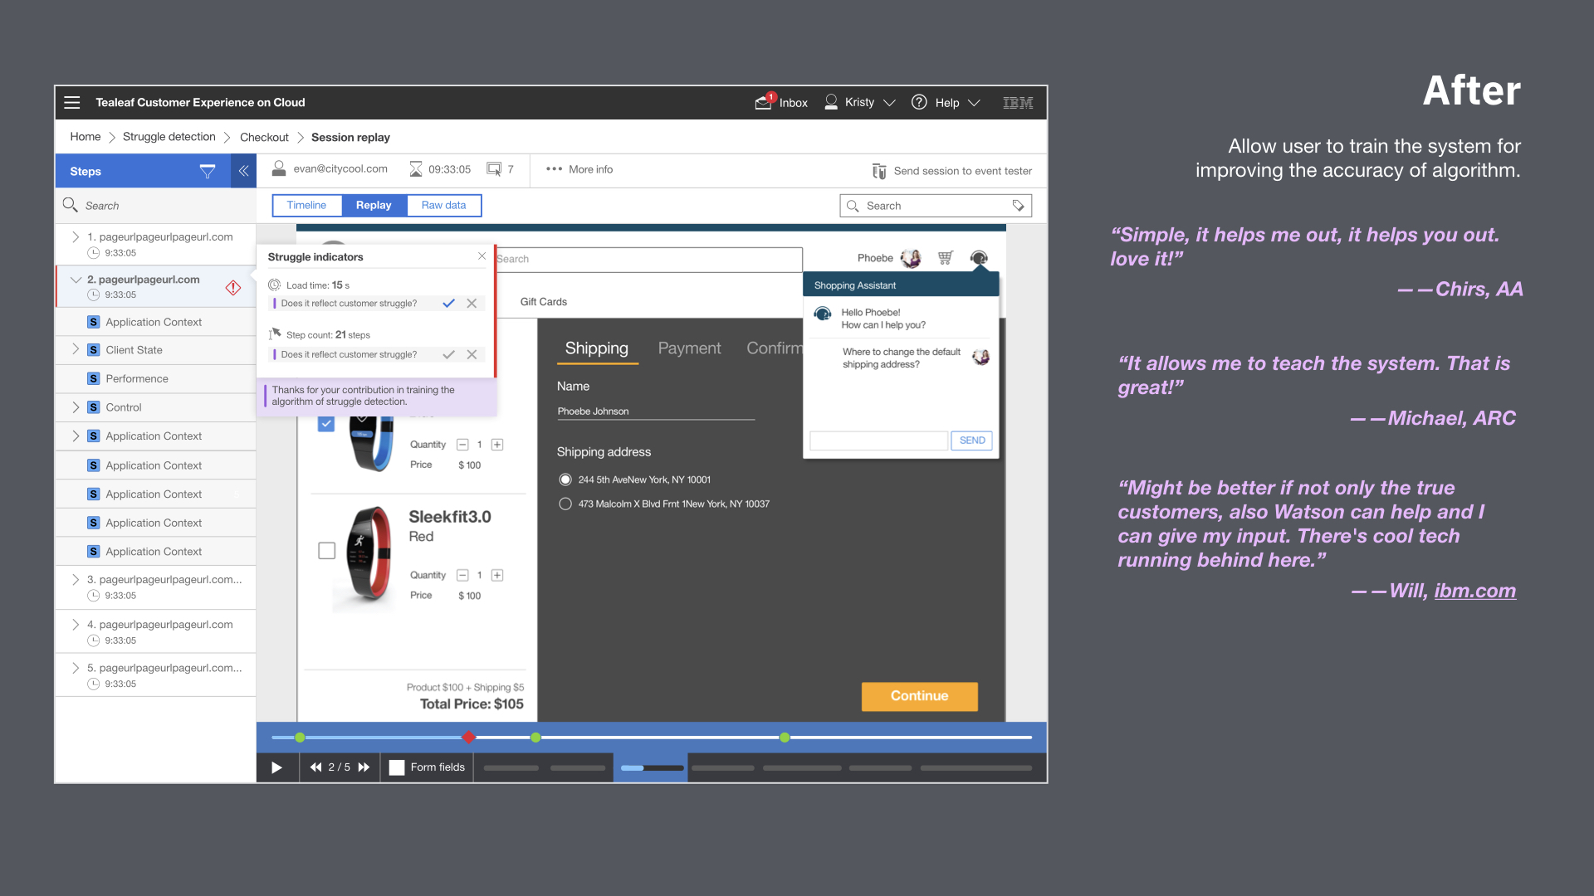Screen dimensions: 1594x896
Task: Click SEND in Shopping Assistant chat
Action: pos(972,441)
